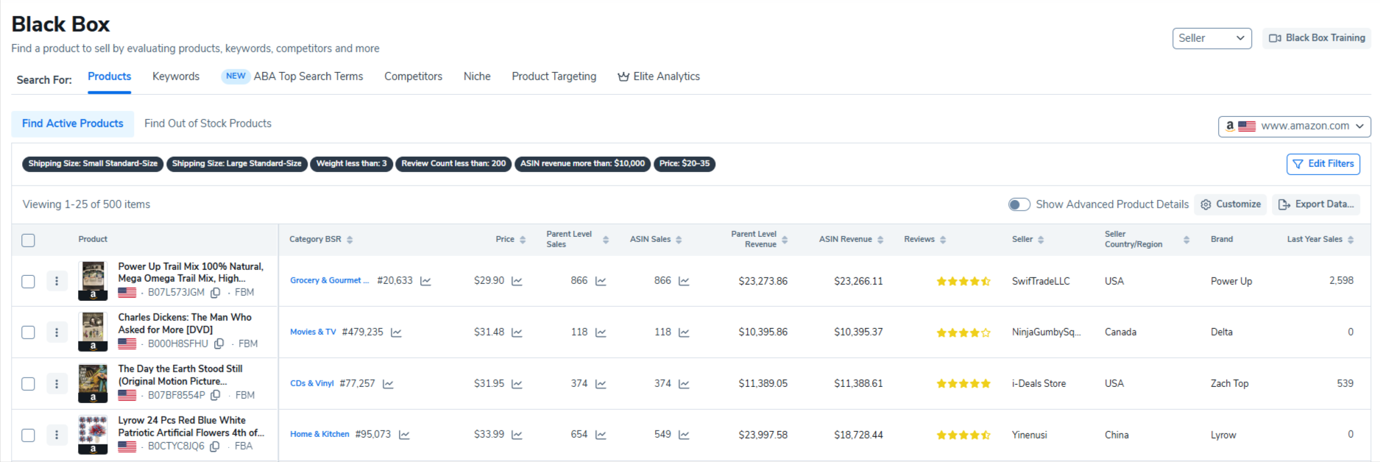Open ASIN sales chart icon next to 374 in CDs & Vinyl row
This screenshot has height=462, width=1380.
click(684, 384)
